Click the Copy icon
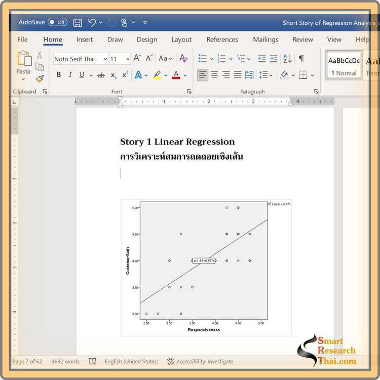 40,67
